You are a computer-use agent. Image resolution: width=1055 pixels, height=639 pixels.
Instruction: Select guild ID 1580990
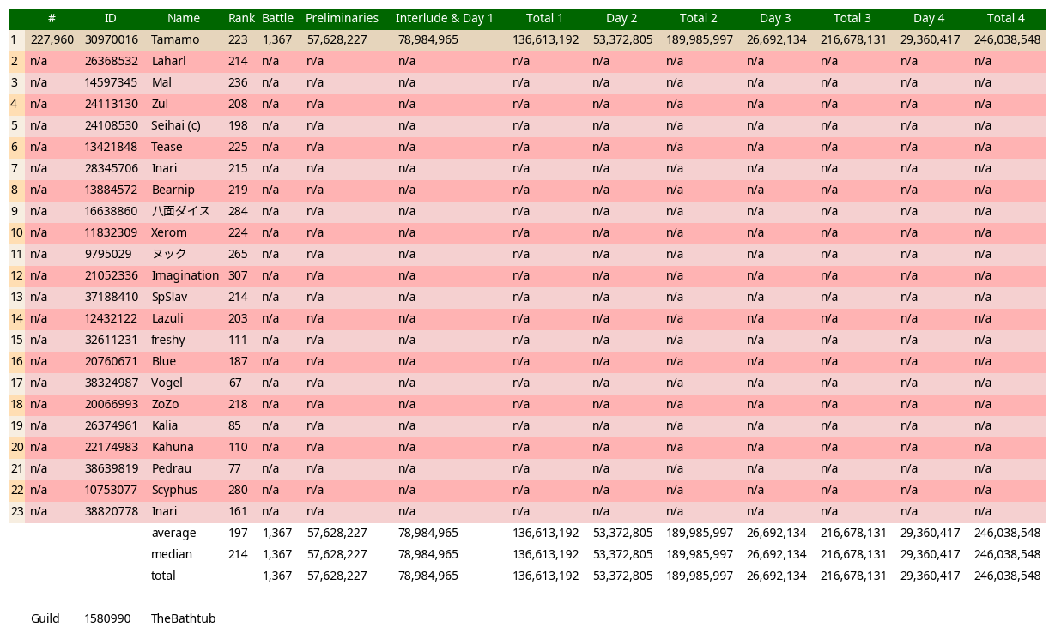[x=107, y=618]
